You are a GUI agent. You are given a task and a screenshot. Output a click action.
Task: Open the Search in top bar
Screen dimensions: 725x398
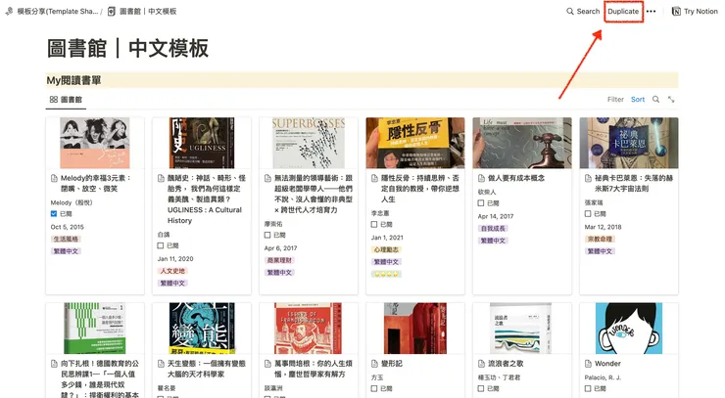(583, 12)
